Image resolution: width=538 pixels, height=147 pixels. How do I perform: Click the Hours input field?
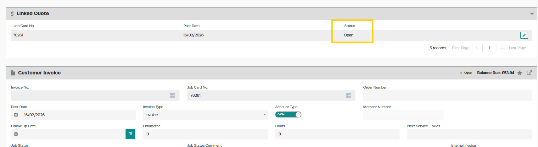[337, 134]
